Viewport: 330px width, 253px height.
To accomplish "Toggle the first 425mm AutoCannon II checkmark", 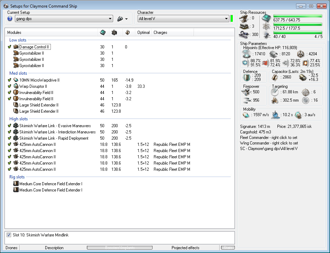I will [9, 144].
